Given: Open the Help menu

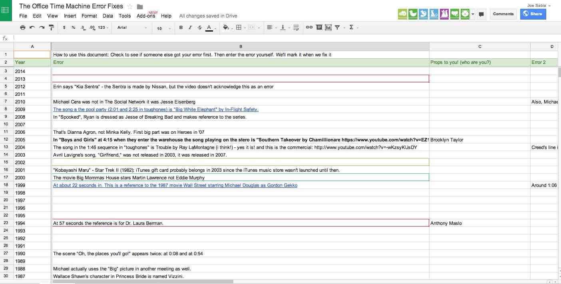Looking at the screenshot, I should pyautogui.click(x=166, y=16).
